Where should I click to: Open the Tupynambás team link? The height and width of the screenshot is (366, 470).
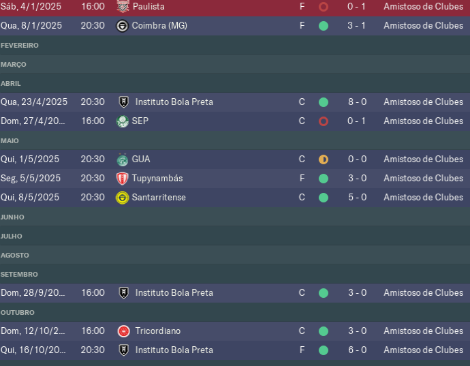(157, 178)
